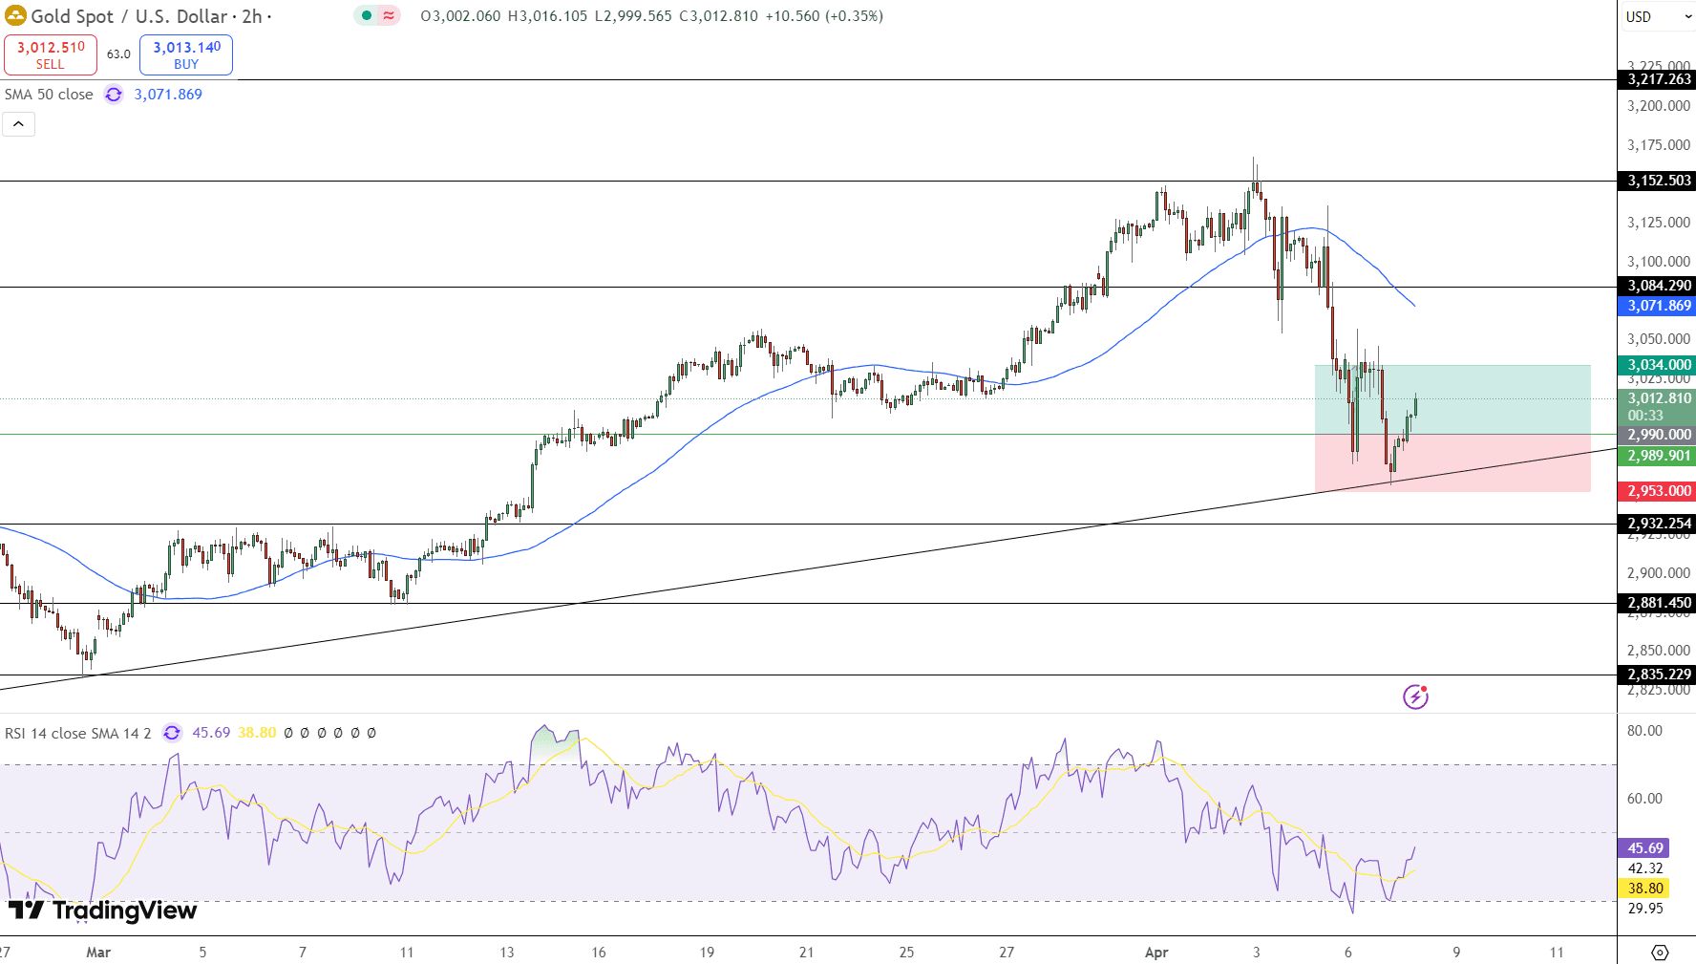The width and height of the screenshot is (1696, 964).
Task: Click the green market status dot
Action: (x=366, y=15)
